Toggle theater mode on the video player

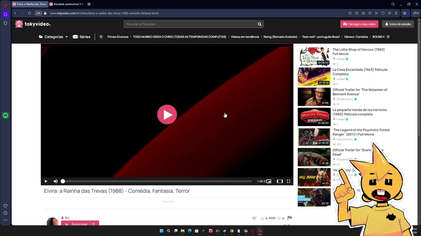280,181
